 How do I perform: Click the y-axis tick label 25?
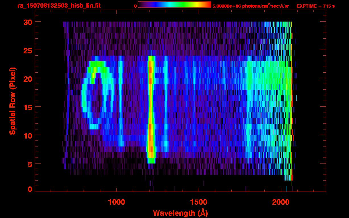(28, 50)
